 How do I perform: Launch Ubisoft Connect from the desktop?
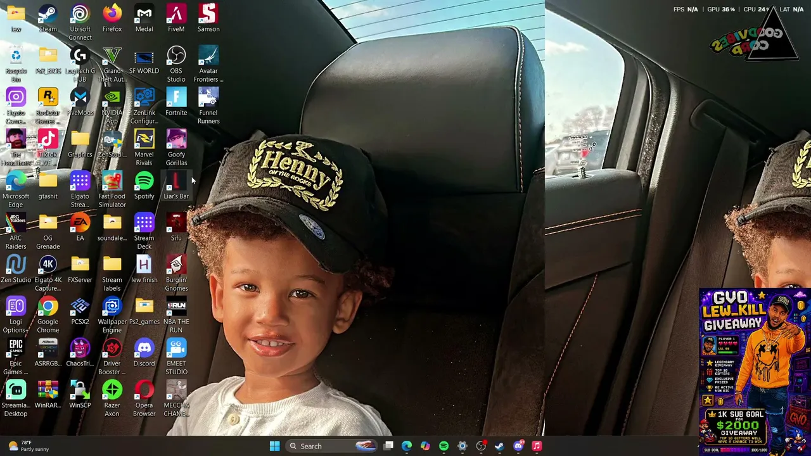80,22
